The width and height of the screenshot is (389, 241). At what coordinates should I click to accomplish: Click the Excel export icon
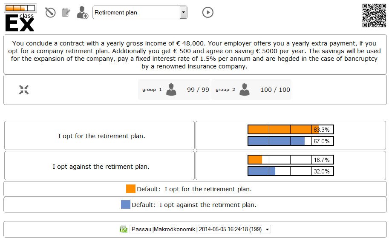[124, 229]
